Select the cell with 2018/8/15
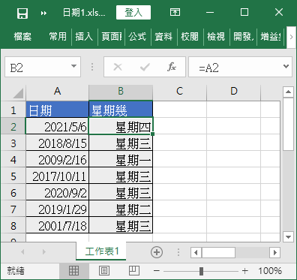This screenshot has width=297, height=280. [57, 143]
